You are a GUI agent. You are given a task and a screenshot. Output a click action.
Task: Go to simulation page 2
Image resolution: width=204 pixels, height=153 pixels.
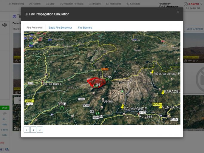[x=33, y=130]
